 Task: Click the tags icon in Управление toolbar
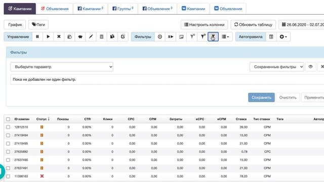pos(70,37)
